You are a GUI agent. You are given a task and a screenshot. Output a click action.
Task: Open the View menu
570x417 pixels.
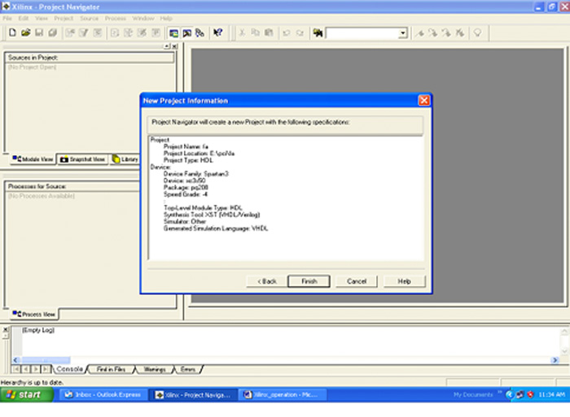tap(41, 18)
